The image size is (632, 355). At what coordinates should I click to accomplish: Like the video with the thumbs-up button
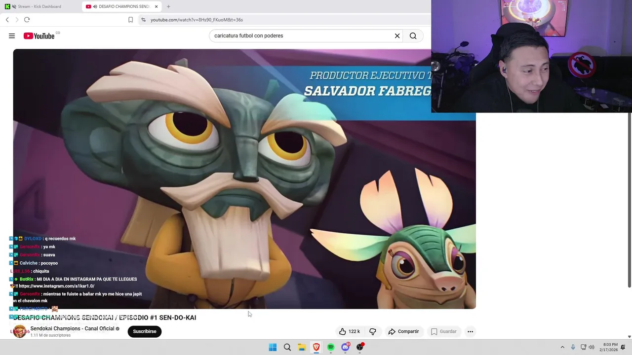click(349, 331)
